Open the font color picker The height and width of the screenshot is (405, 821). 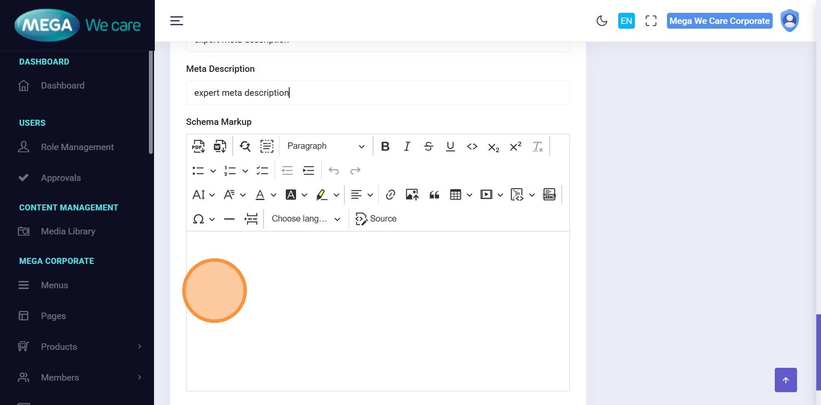point(260,195)
